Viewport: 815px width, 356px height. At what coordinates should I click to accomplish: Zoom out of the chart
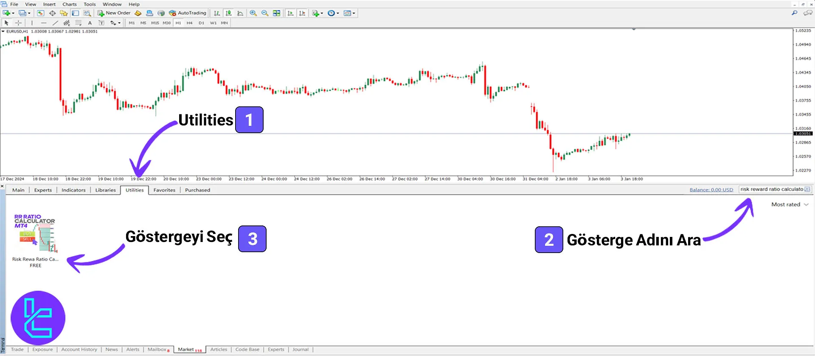click(265, 13)
